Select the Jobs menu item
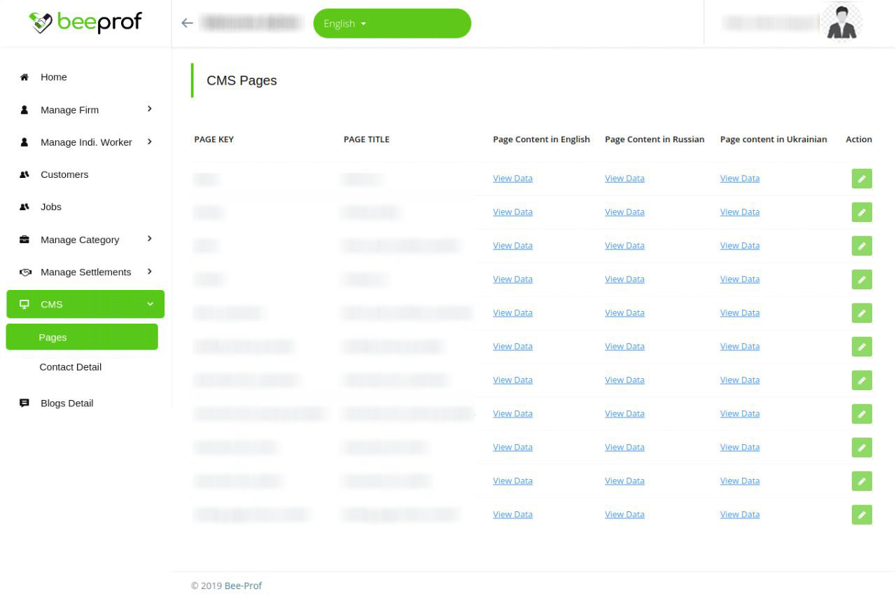This screenshot has height=601, width=896. (x=51, y=207)
